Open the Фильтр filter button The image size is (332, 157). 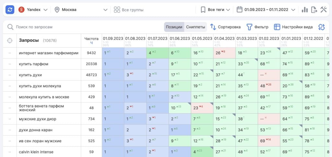[257, 27]
